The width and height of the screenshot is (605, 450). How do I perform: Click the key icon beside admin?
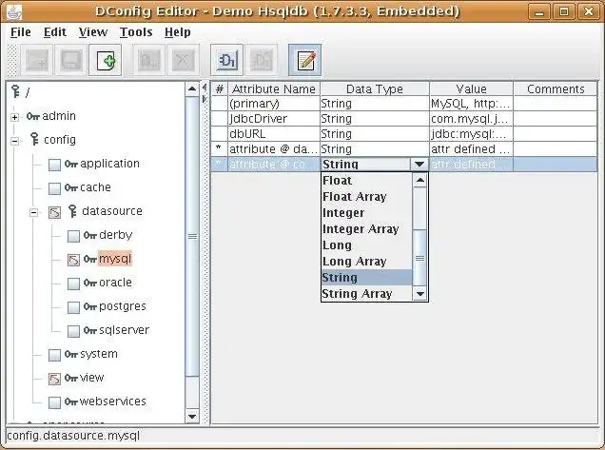pyautogui.click(x=33, y=116)
